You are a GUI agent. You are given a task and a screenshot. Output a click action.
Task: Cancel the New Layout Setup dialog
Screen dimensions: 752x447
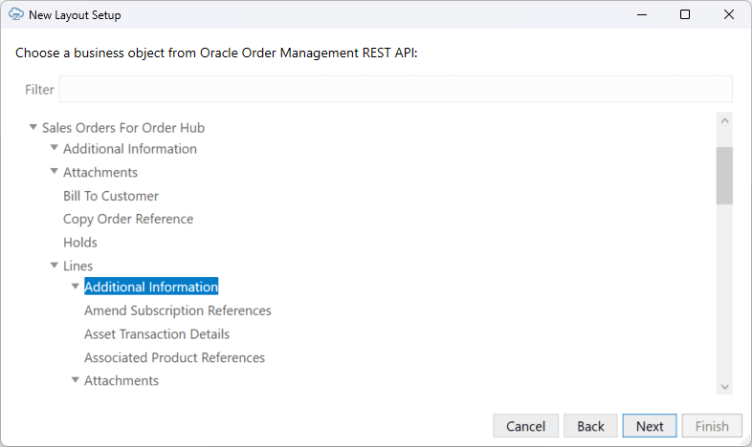525,426
